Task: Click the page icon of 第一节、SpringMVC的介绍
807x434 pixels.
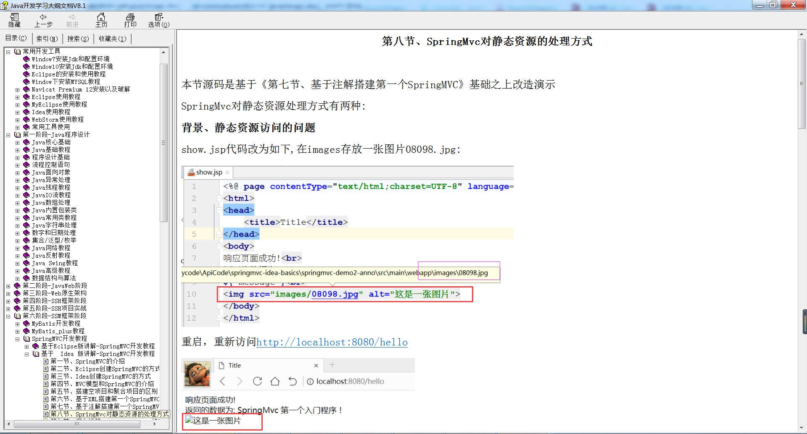Action: pyautogui.click(x=46, y=361)
